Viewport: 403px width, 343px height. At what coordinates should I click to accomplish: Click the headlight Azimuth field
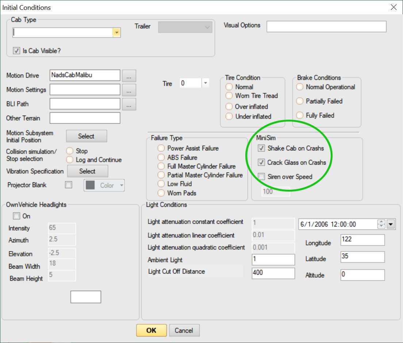click(x=62, y=240)
